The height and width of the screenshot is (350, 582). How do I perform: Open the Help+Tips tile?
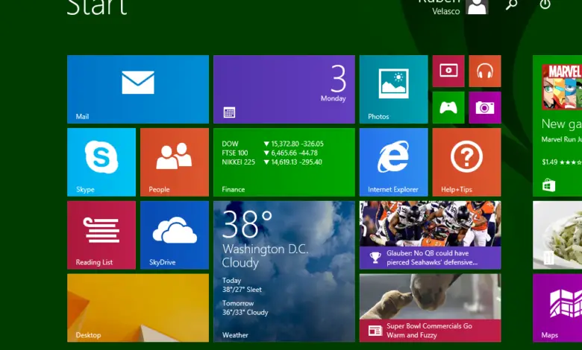pos(466,162)
